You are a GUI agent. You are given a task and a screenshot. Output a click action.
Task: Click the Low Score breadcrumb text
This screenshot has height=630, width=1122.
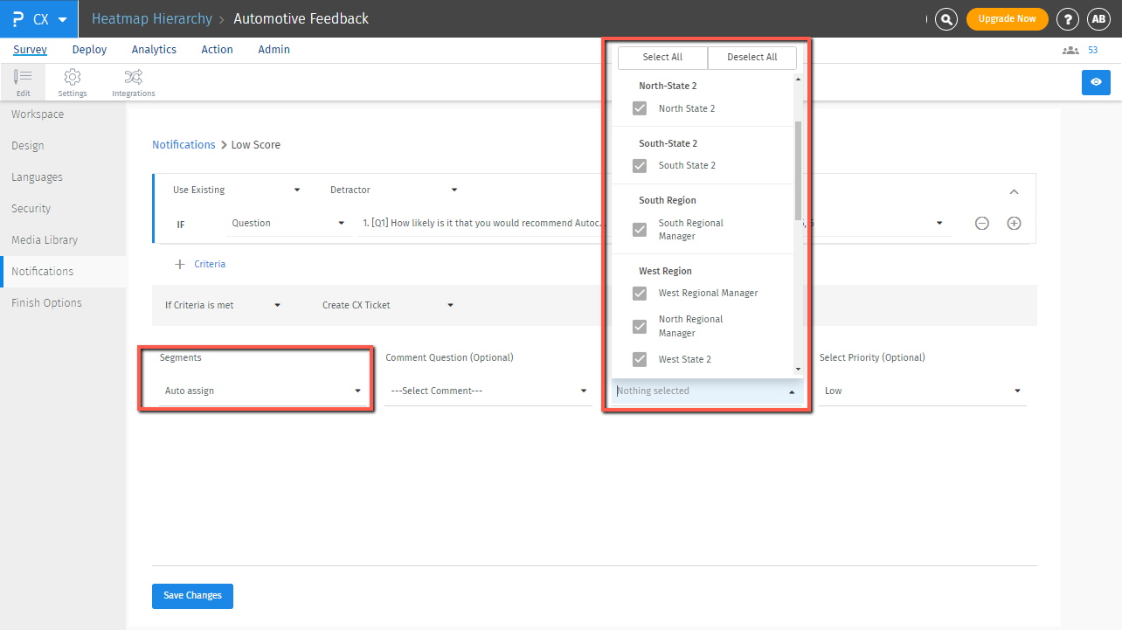pyautogui.click(x=256, y=145)
